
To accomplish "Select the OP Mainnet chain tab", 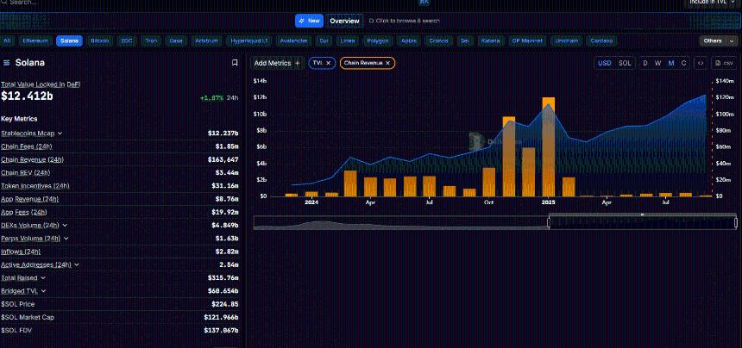I will click(529, 41).
